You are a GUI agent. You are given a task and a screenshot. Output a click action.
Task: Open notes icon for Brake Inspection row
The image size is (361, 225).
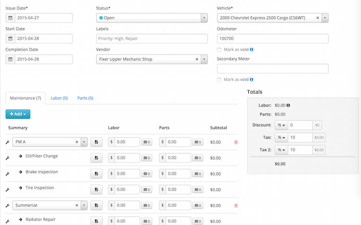tap(96, 173)
